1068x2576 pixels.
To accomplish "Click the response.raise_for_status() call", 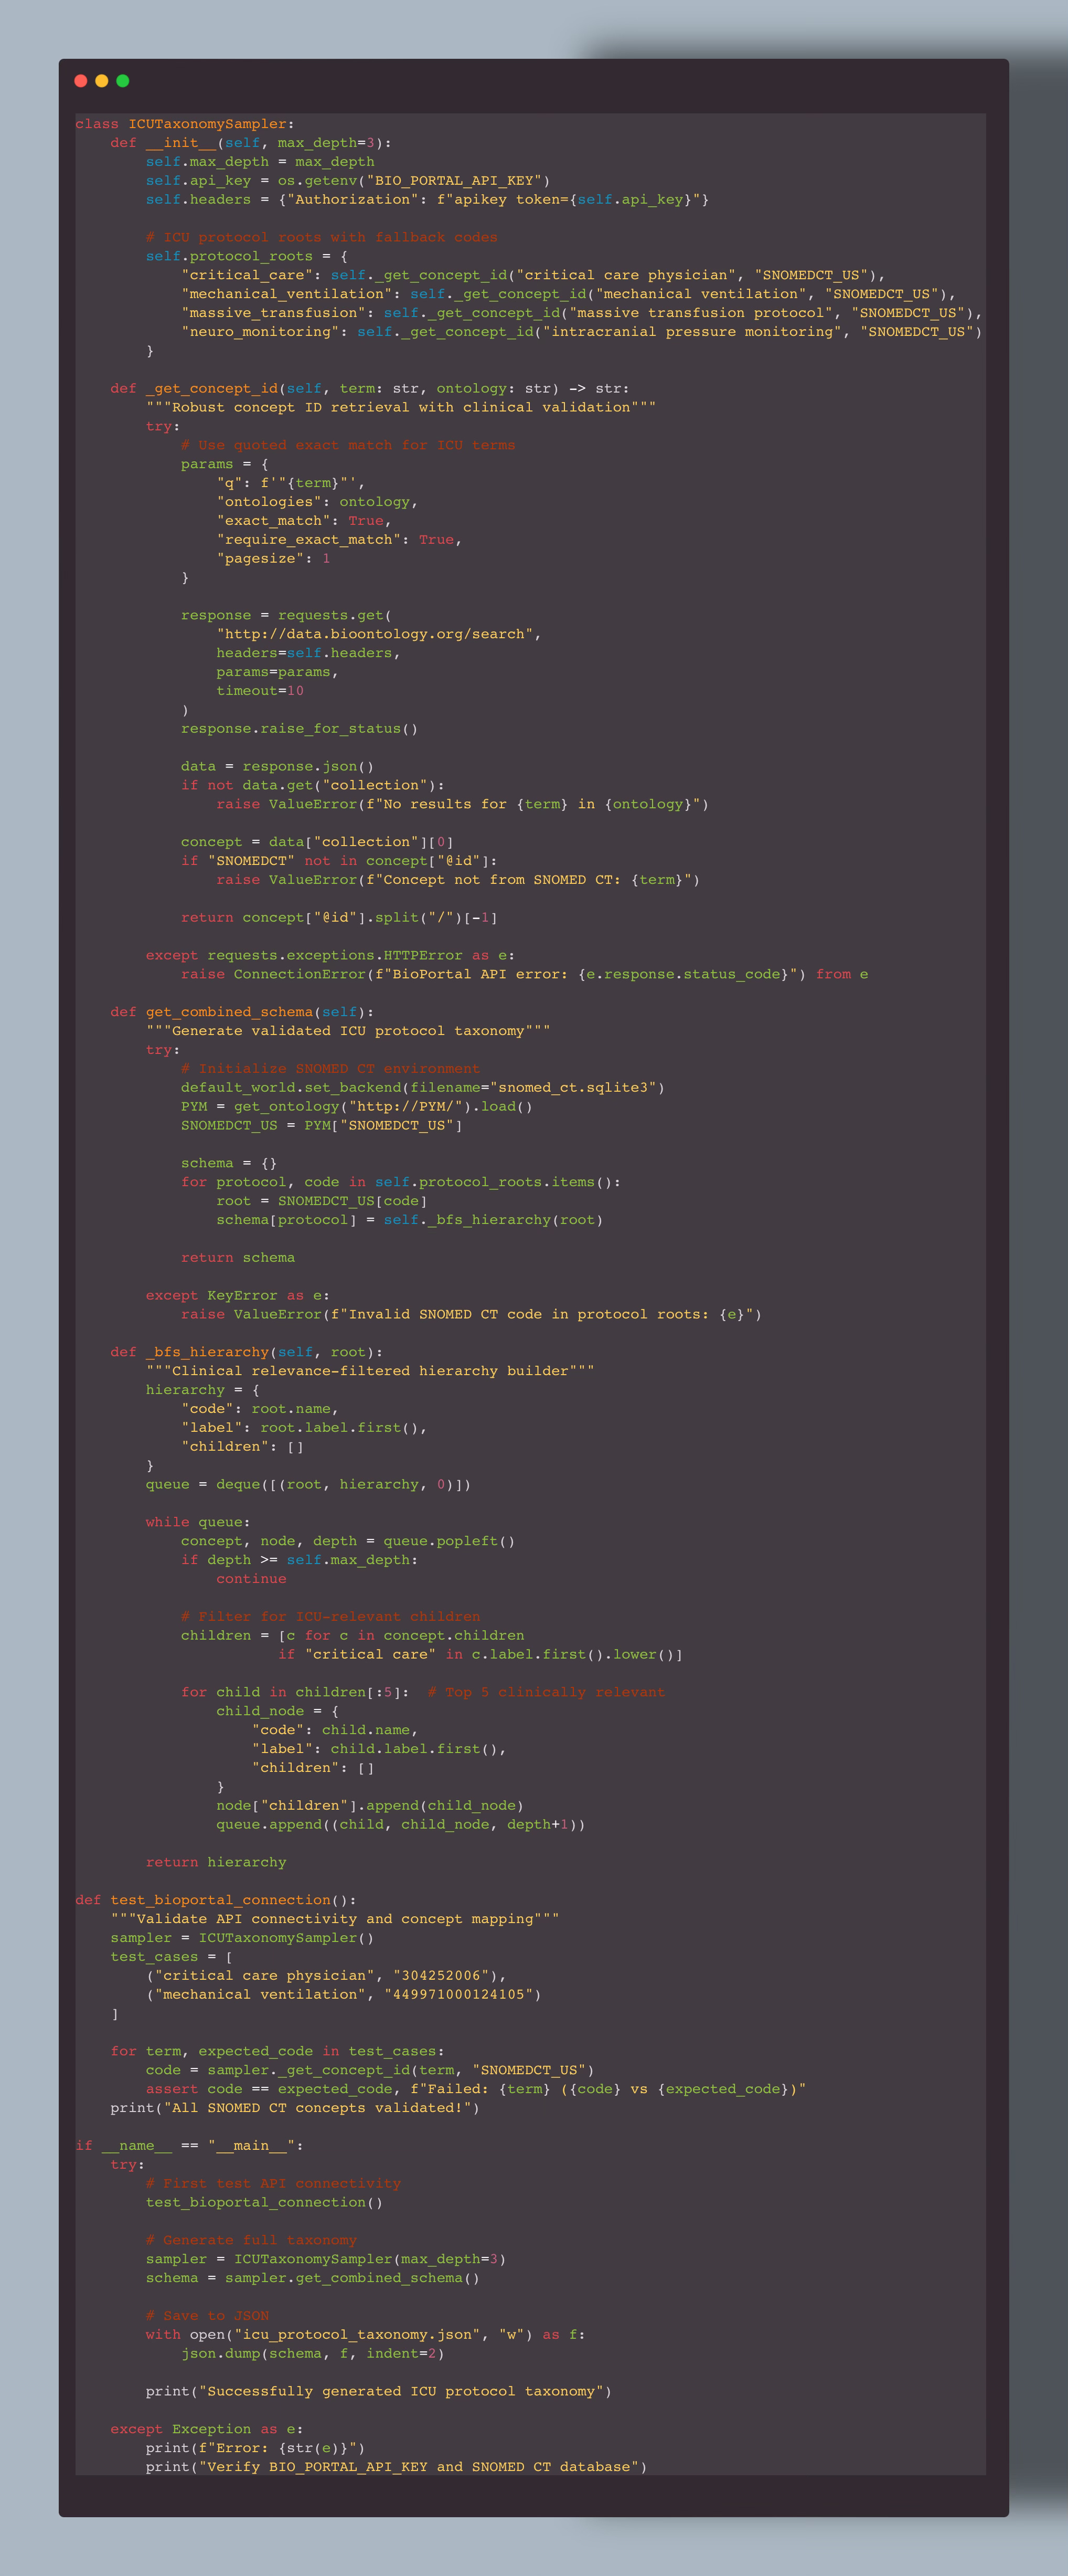I will click(x=298, y=729).
